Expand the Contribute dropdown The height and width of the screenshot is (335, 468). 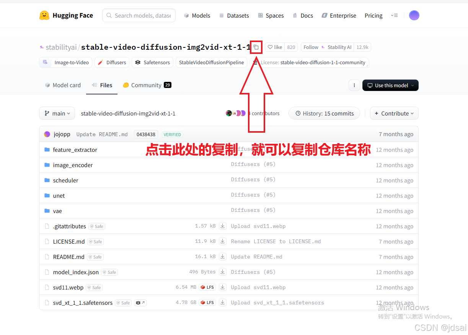tap(394, 113)
